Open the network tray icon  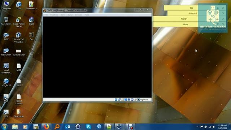(210, 127)
